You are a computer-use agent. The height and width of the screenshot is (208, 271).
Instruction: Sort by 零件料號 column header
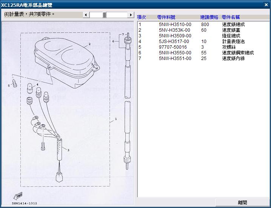coord(166,17)
